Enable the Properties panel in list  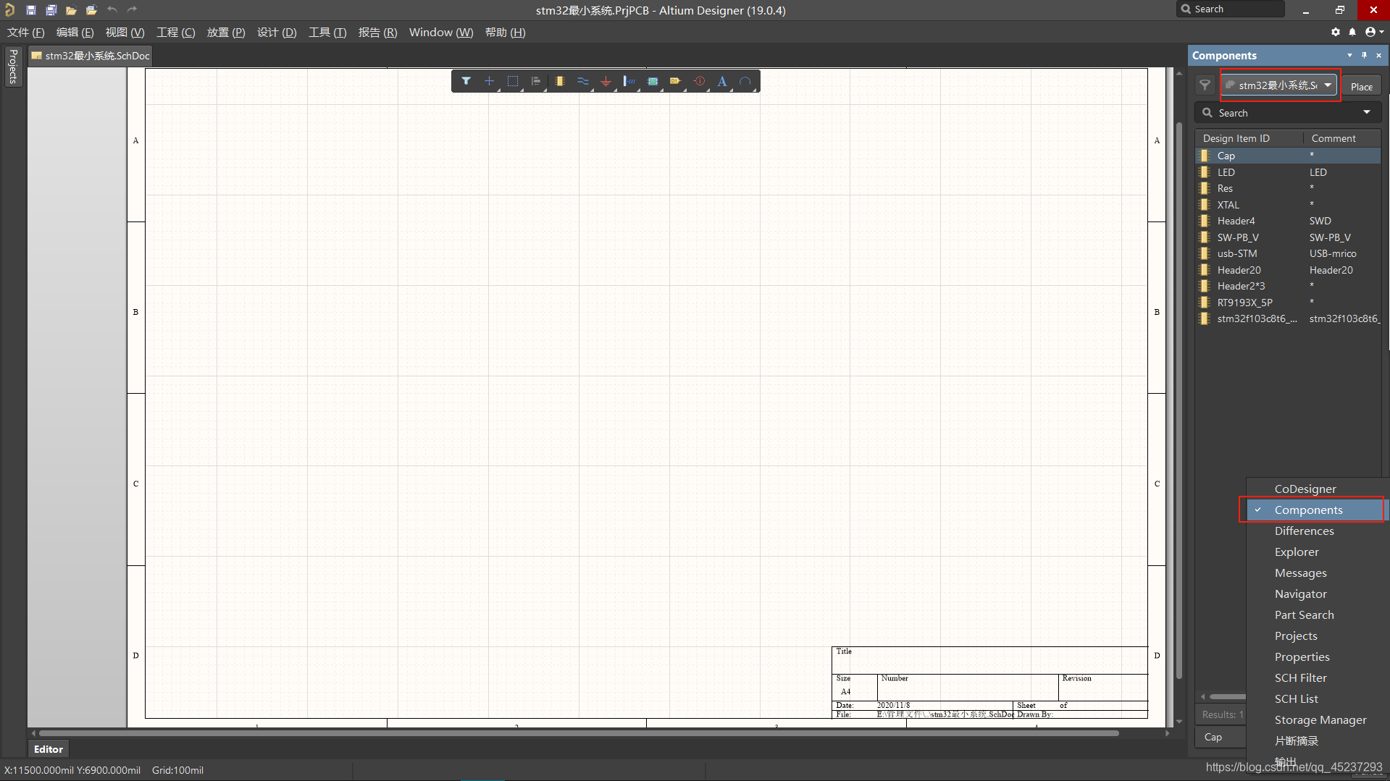1302,657
